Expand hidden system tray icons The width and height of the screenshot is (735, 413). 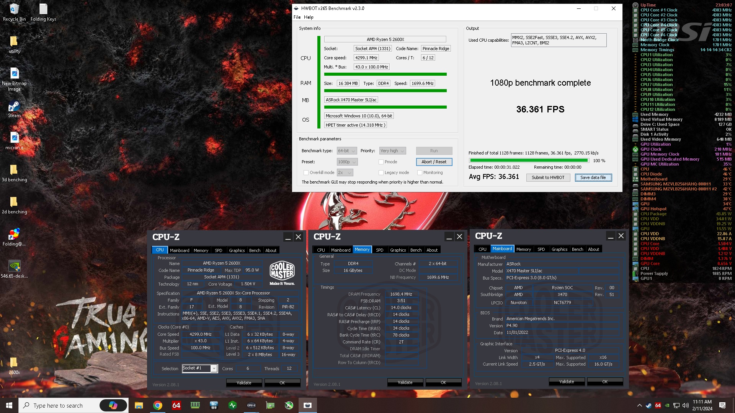coord(639,405)
